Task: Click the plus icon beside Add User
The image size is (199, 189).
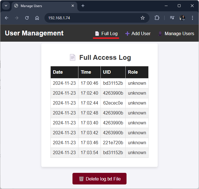Action: click(x=127, y=34)
